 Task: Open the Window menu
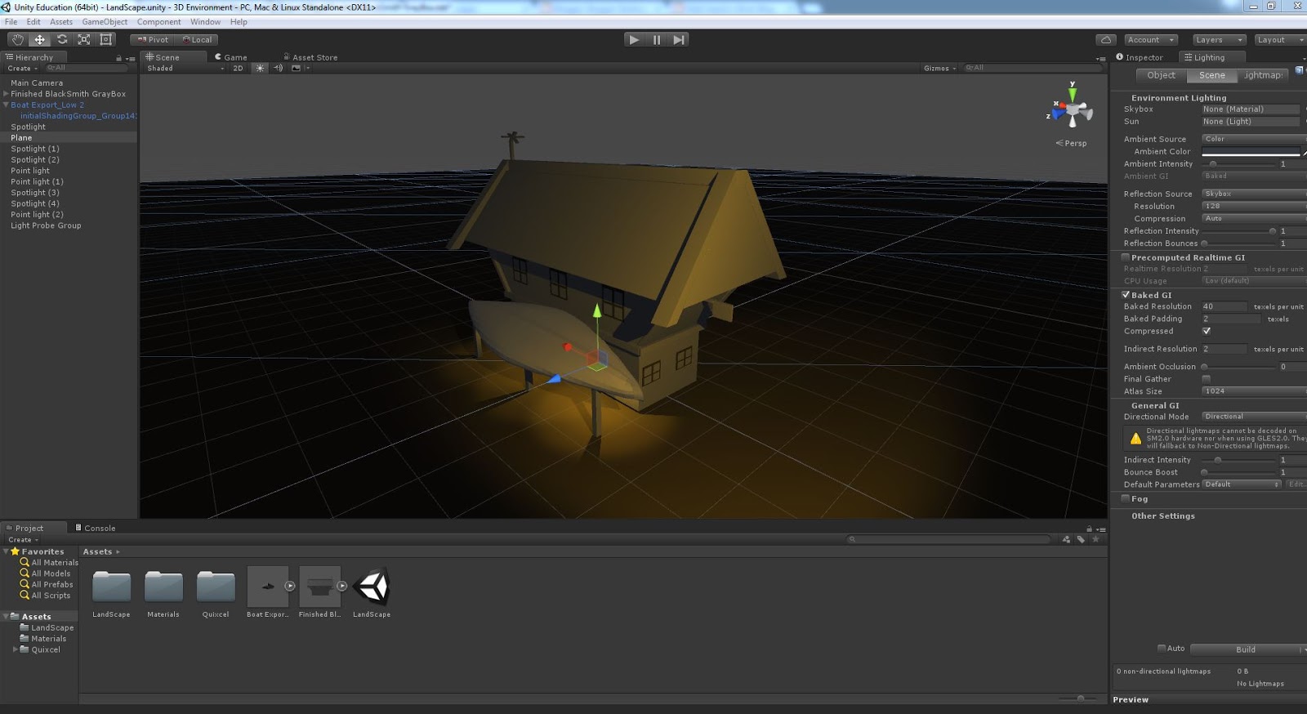(x=205, y=22)
